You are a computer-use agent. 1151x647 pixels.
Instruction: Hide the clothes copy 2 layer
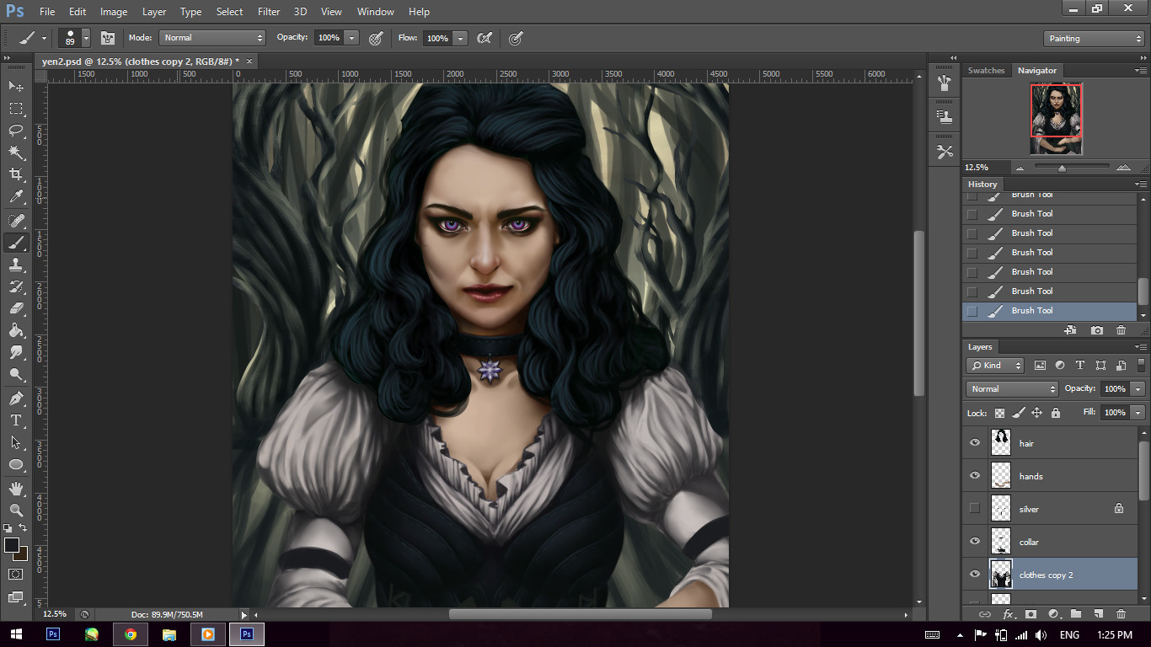point(975,575)
